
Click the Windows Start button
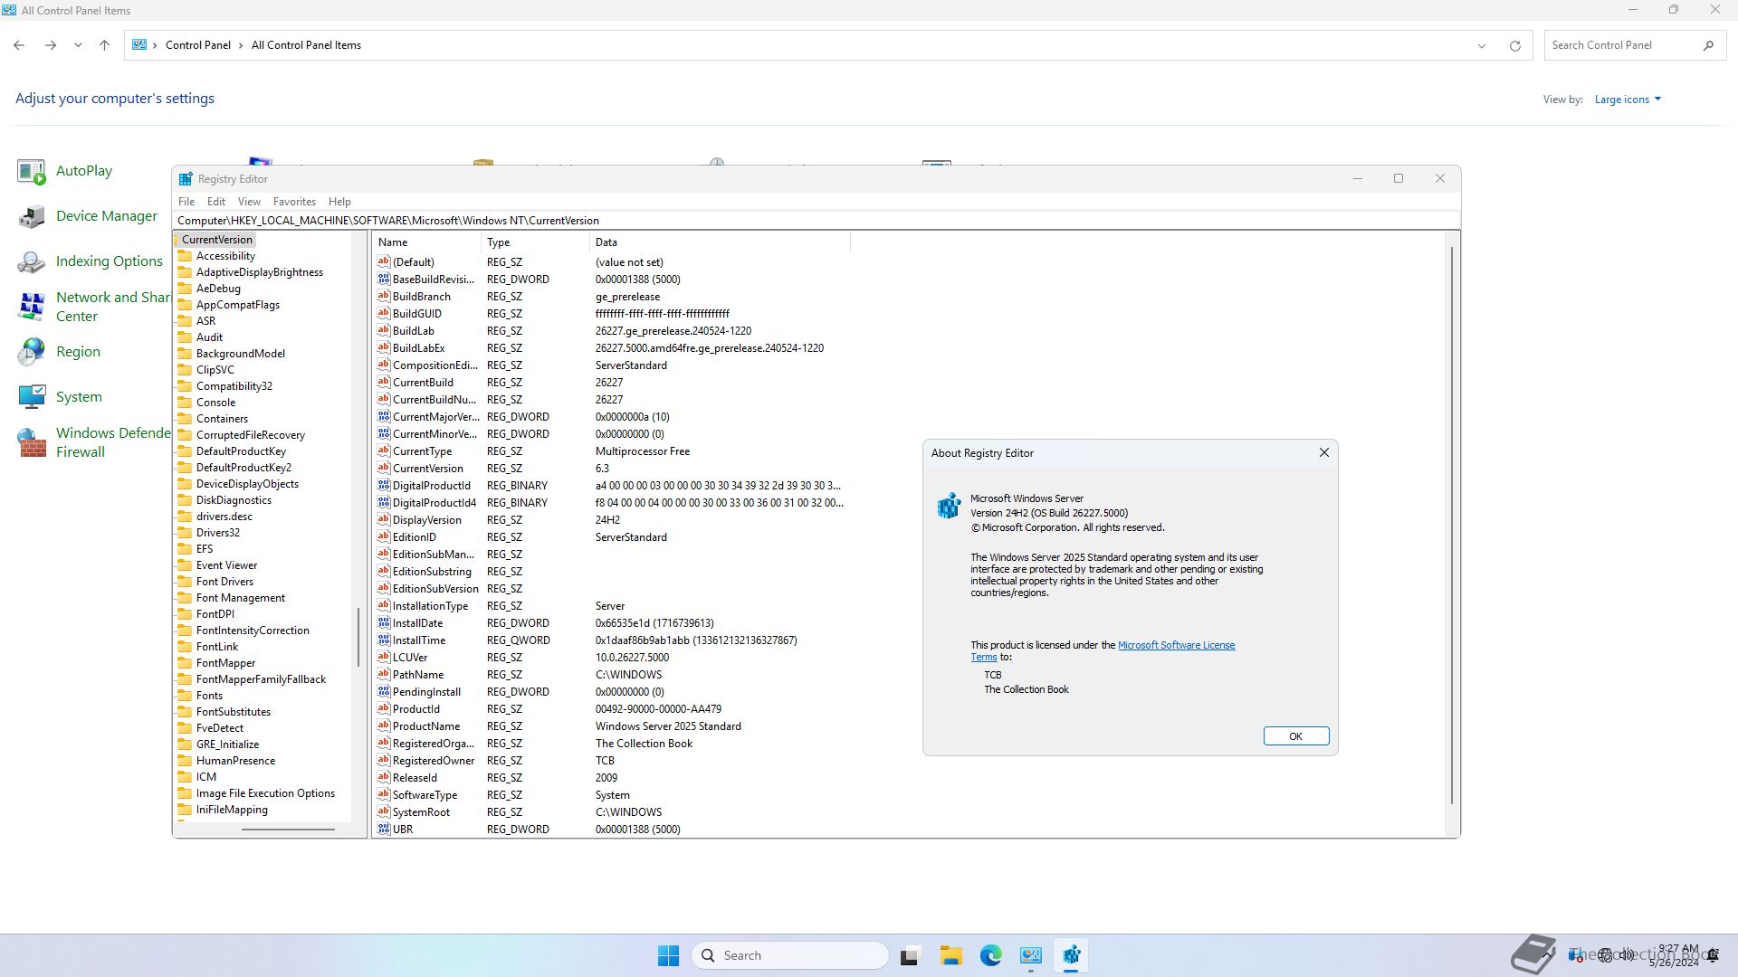click(x=668, y=955)
